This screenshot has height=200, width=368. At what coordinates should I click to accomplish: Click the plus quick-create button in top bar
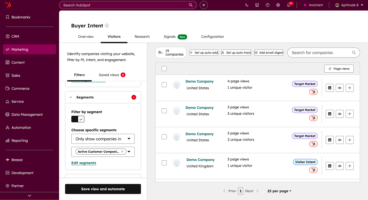point(204,5)
